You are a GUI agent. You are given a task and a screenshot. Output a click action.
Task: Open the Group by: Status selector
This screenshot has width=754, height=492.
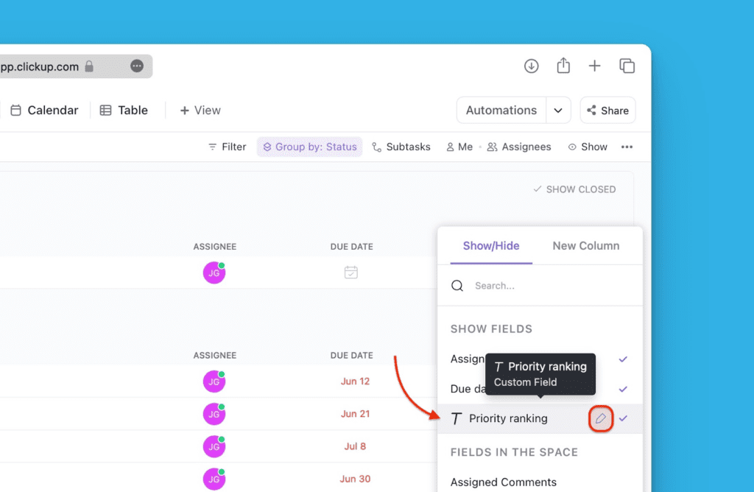pos(310,147)
